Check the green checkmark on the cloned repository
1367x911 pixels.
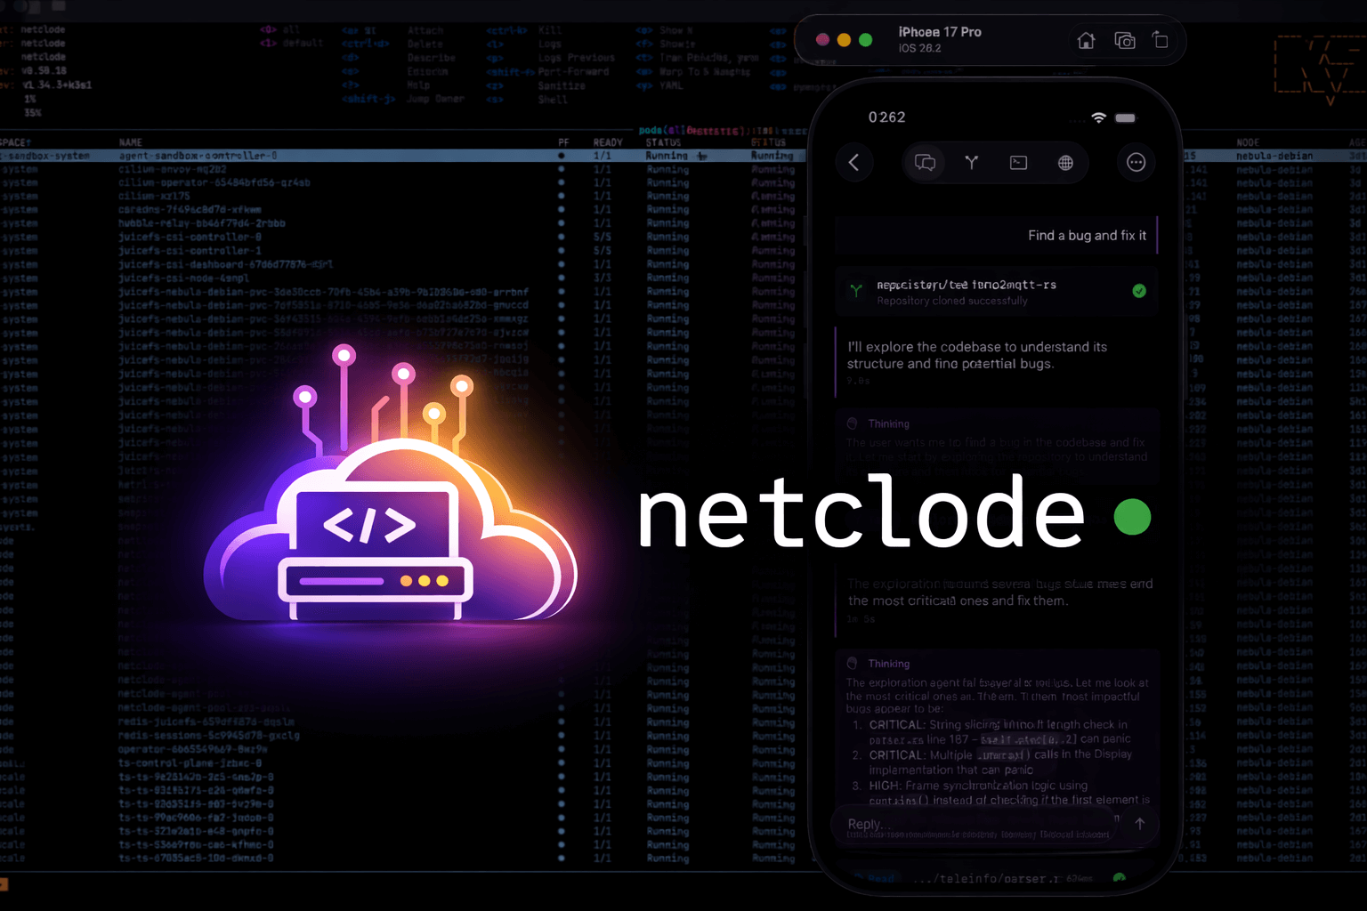coord(1139,290)
